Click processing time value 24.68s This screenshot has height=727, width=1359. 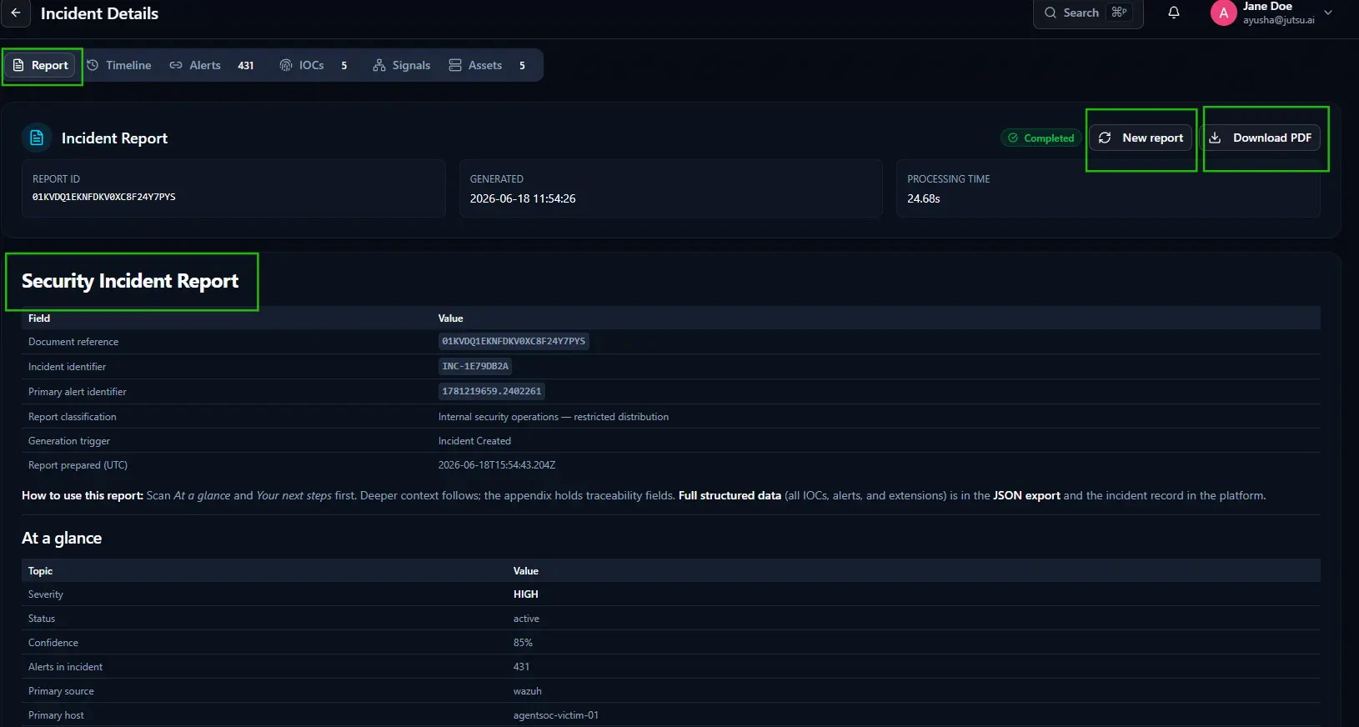(x=924, y=198)
